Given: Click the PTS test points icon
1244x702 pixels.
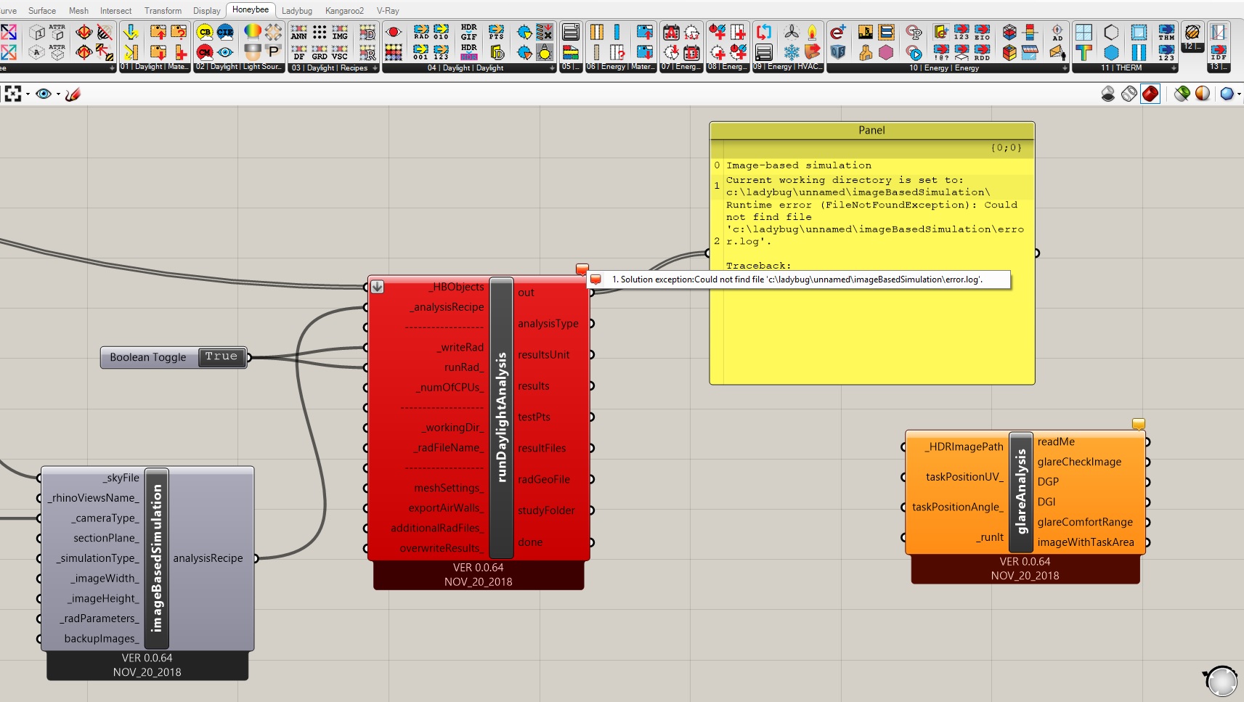Looking at the screenshot, I should click(497, 32).
